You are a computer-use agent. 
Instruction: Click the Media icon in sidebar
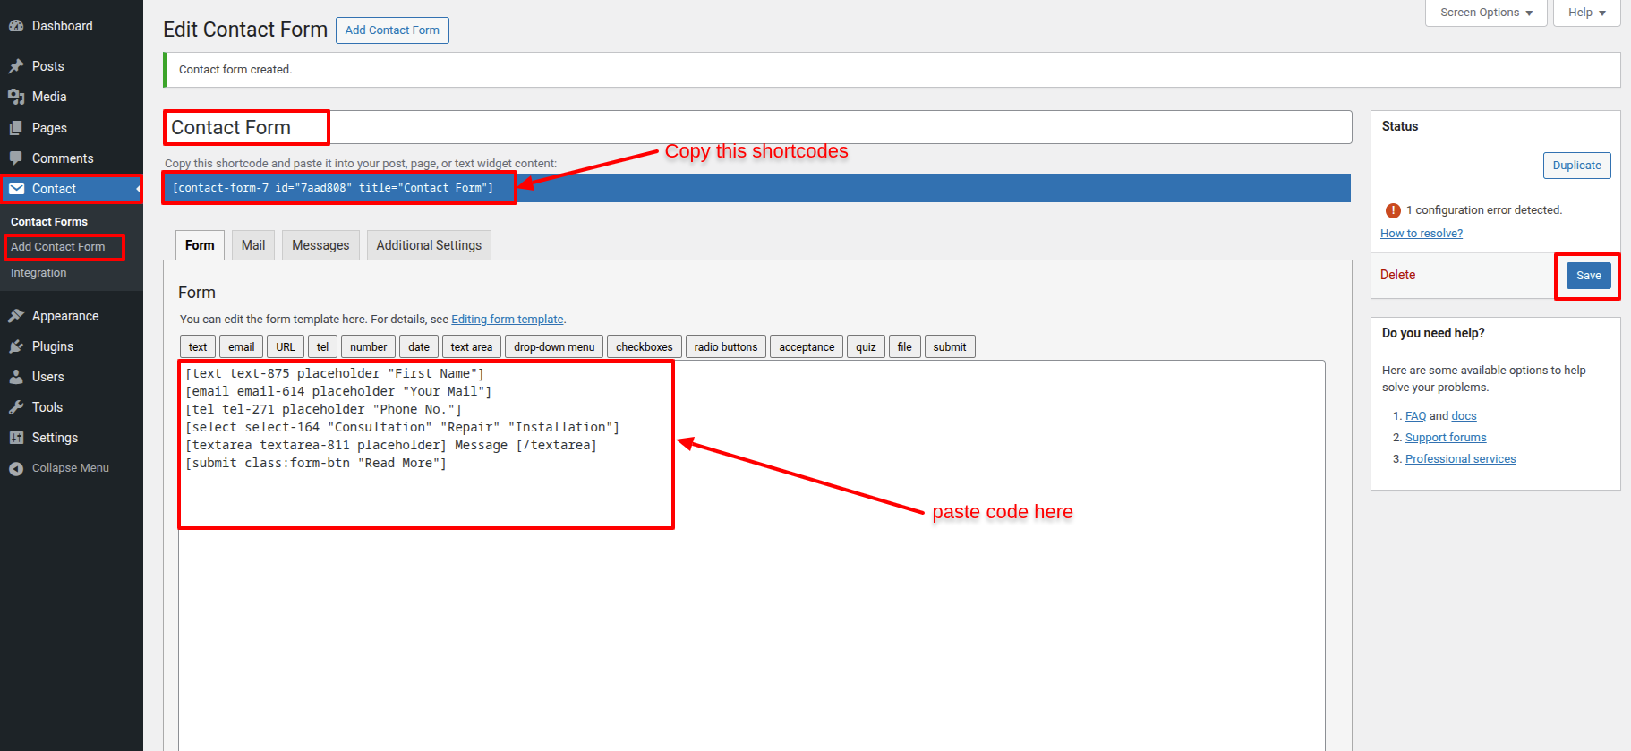(16, 97)
